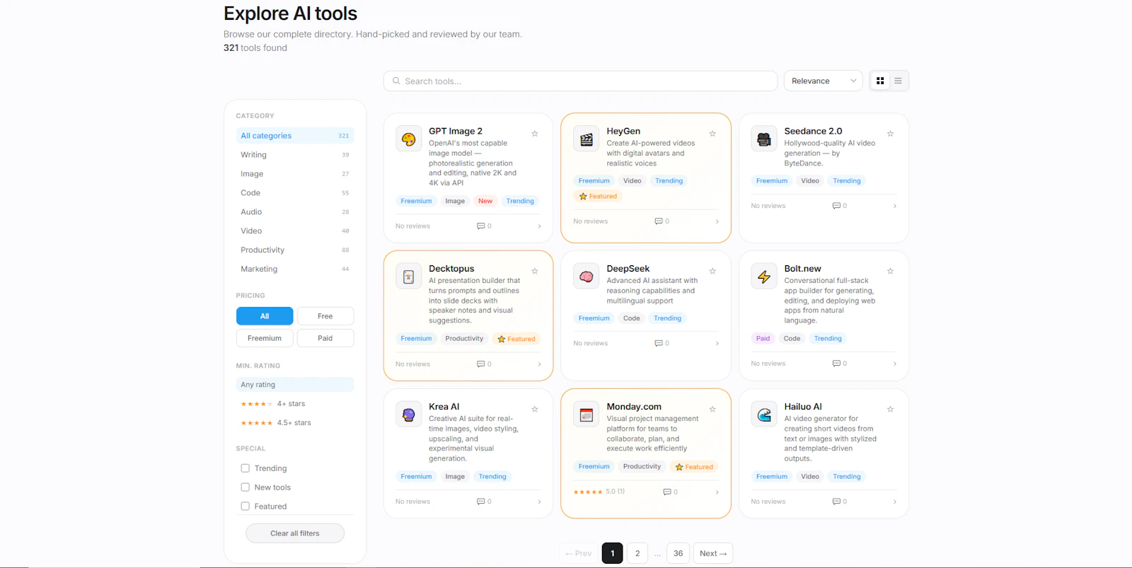Screen dimensions: 1132x568
Task: Filter by Marketing category
Action: coord(295,269)
